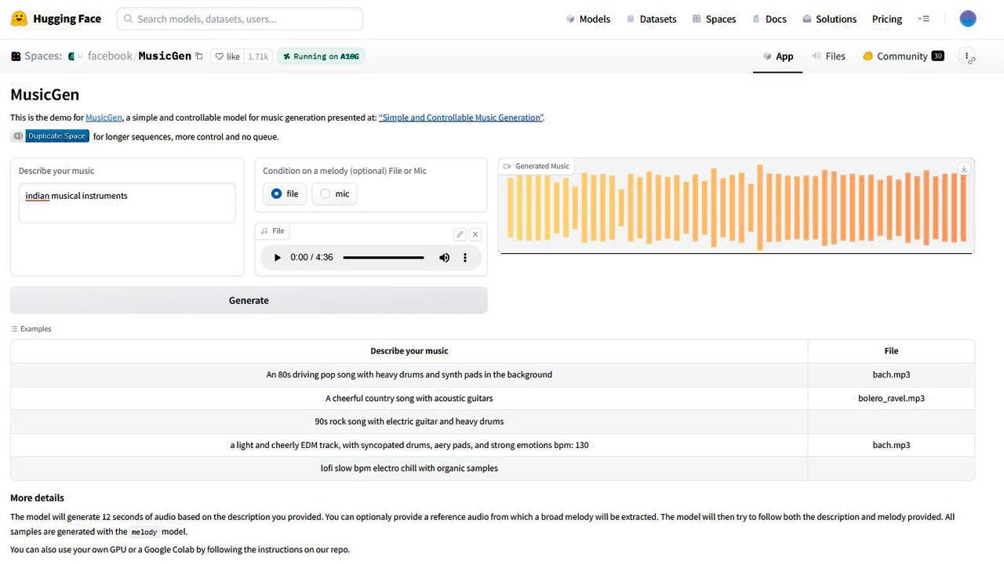Open the MusicGen repo link
Viewport: 1004px width, 564px height.
coord(104,117)
